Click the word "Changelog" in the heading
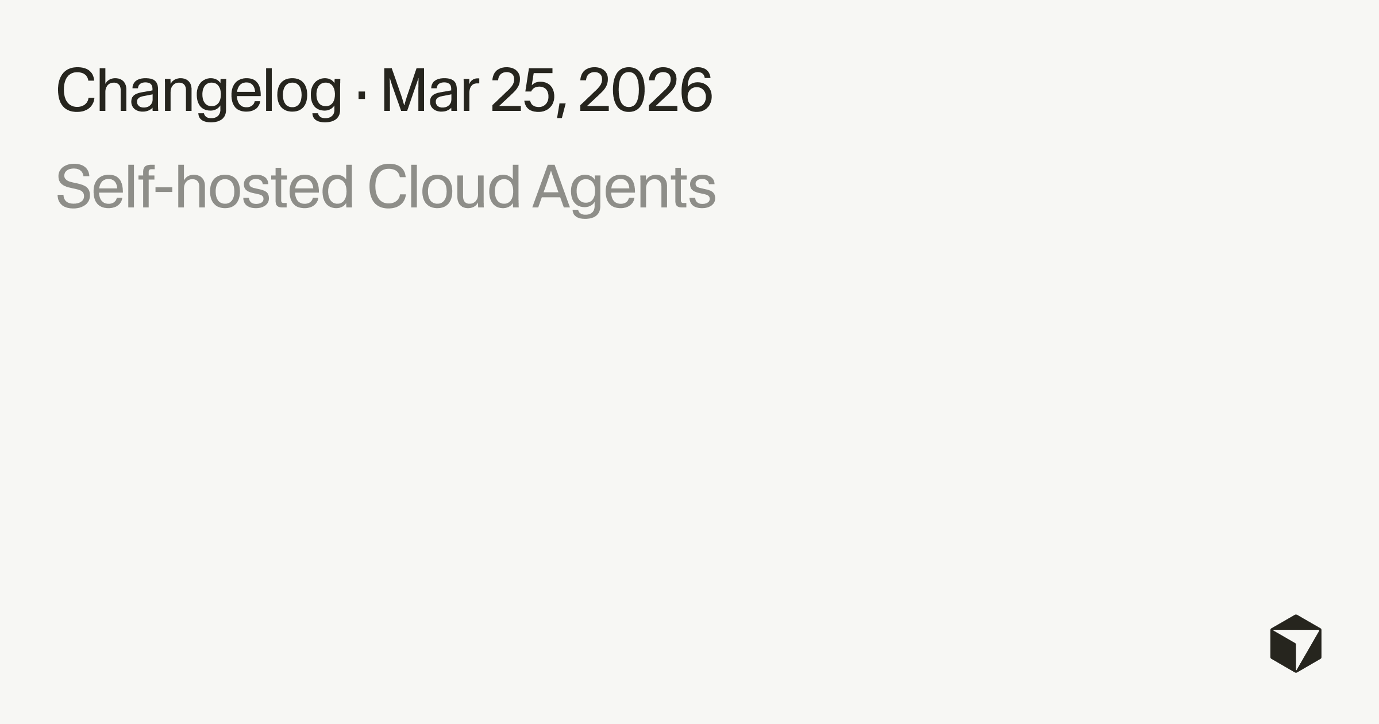Image resolution: width=1379 pixels, height=724 pixels. coord(199,92)
